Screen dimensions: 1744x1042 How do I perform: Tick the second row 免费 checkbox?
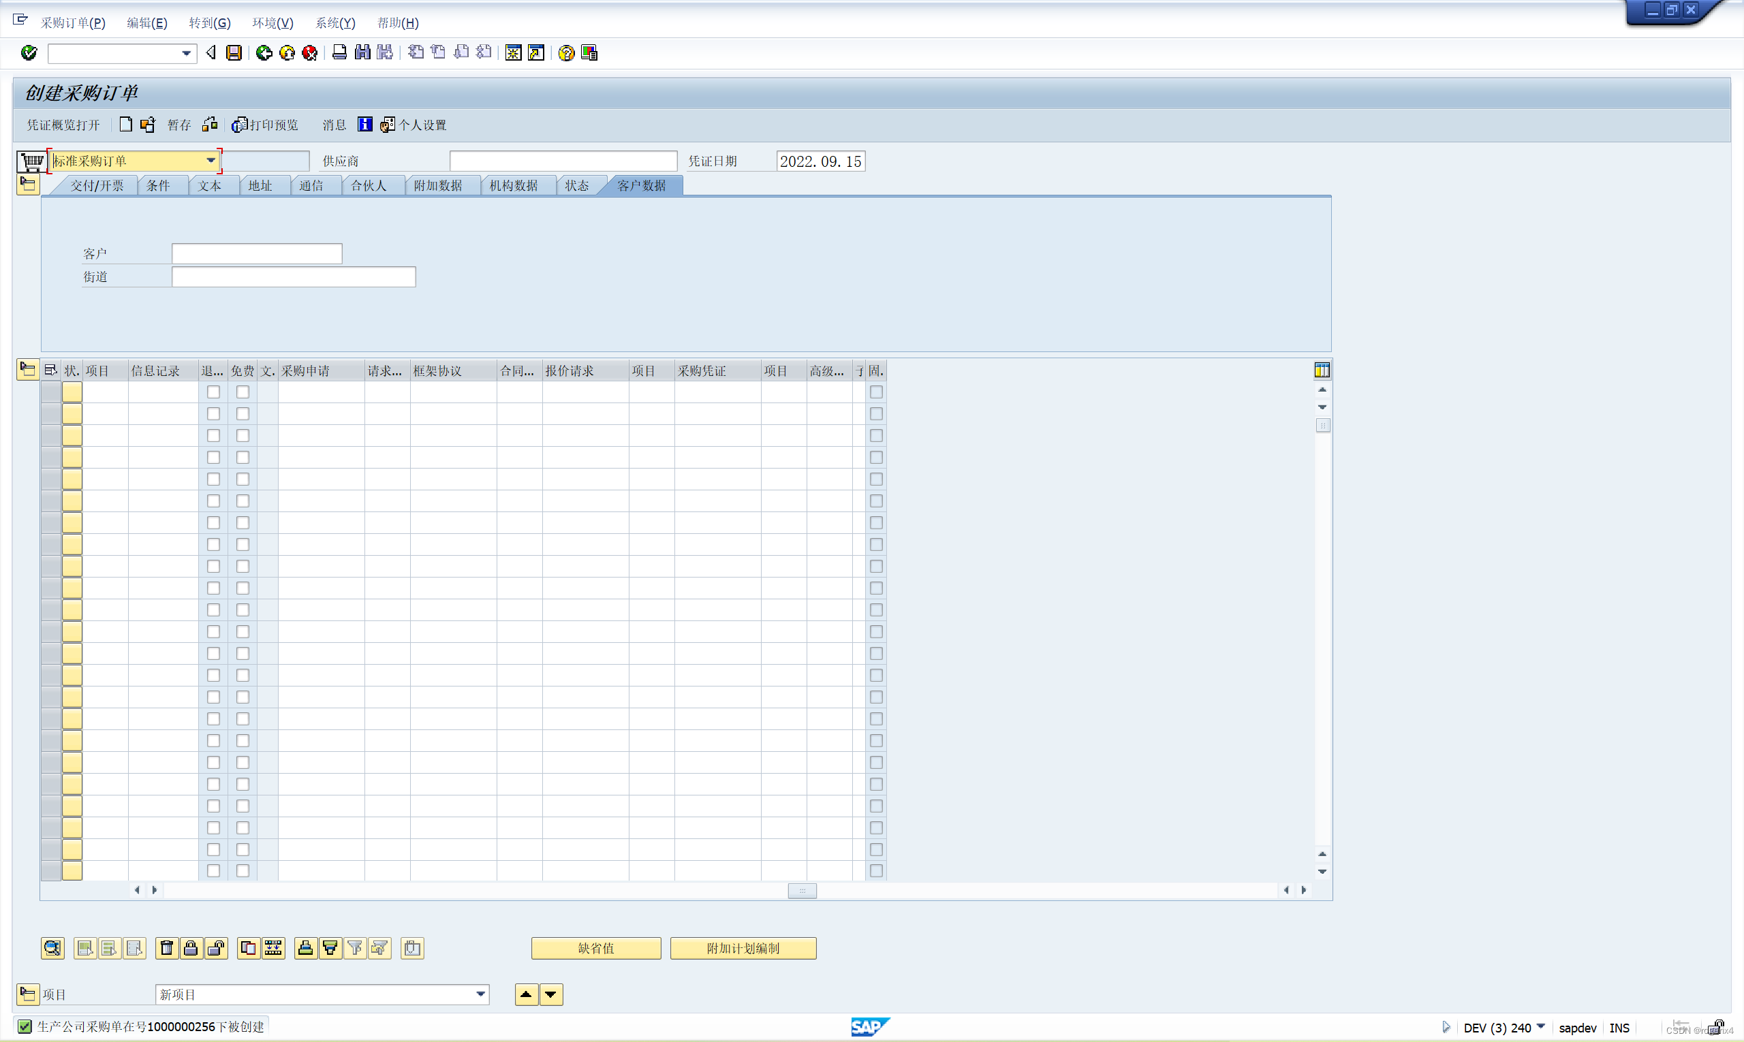pyautogui.click(x=243, y=413)
